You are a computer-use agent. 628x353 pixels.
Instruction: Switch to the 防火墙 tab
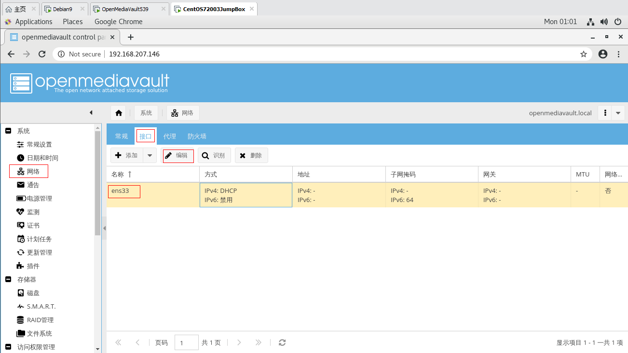[x=197, y=136]
